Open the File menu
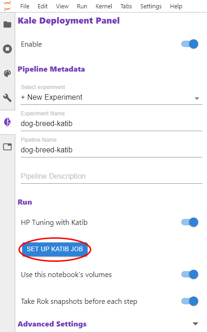This screenshot has width=207, height=332. (25, 6)
